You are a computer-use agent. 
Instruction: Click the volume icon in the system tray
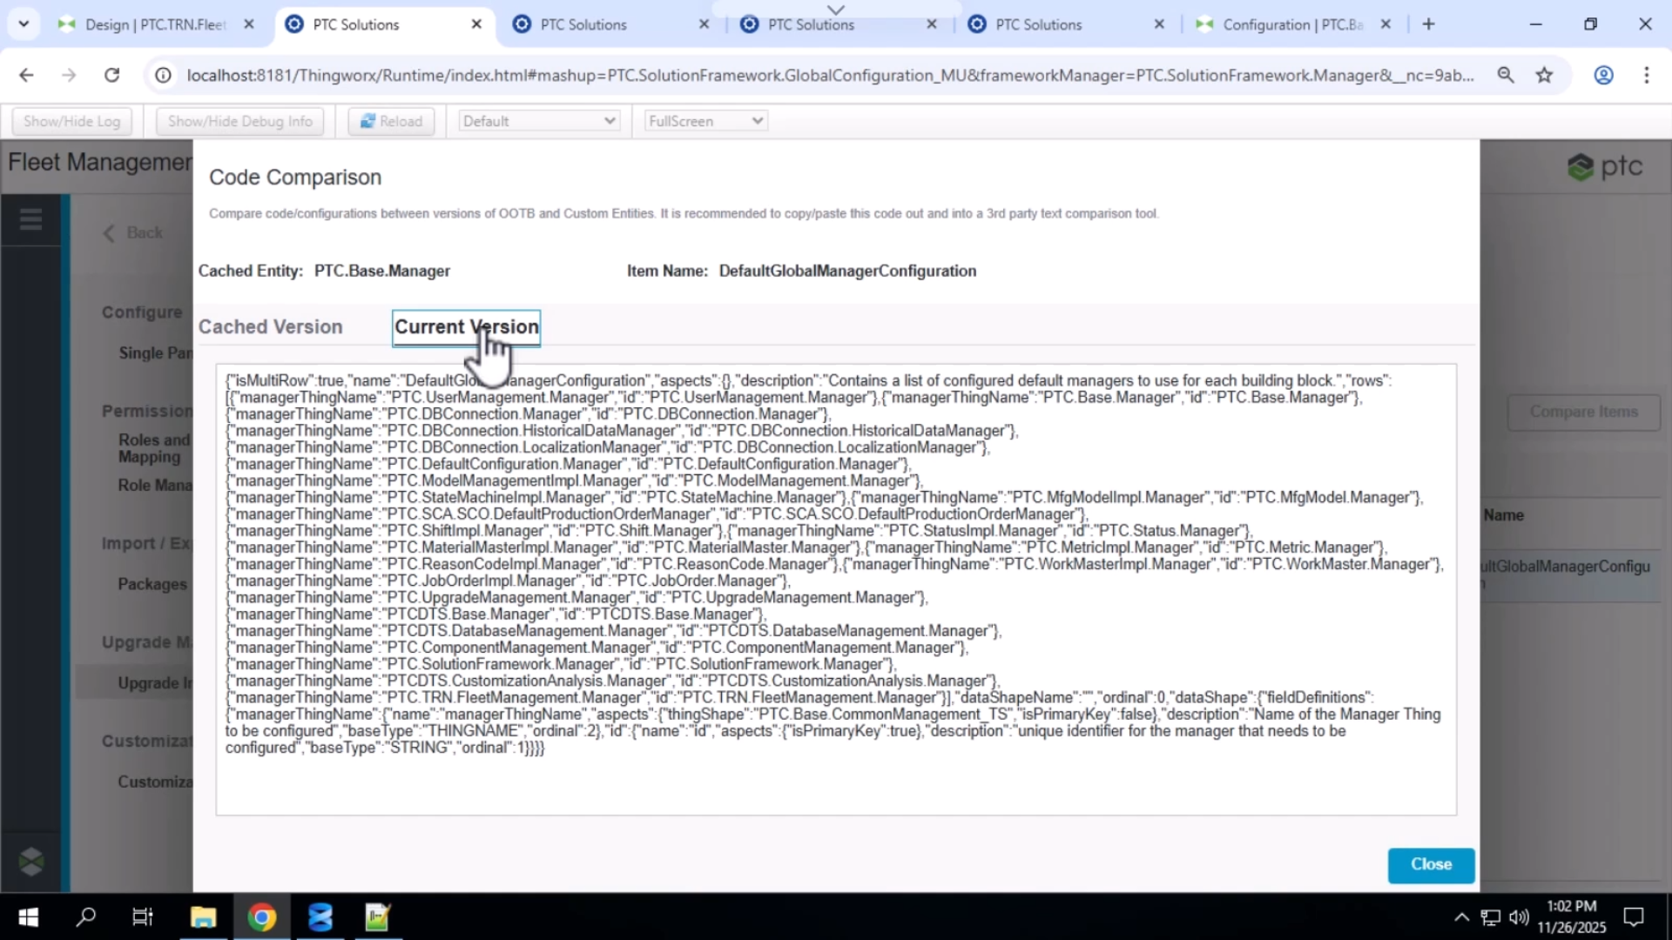pos(1519,916)
